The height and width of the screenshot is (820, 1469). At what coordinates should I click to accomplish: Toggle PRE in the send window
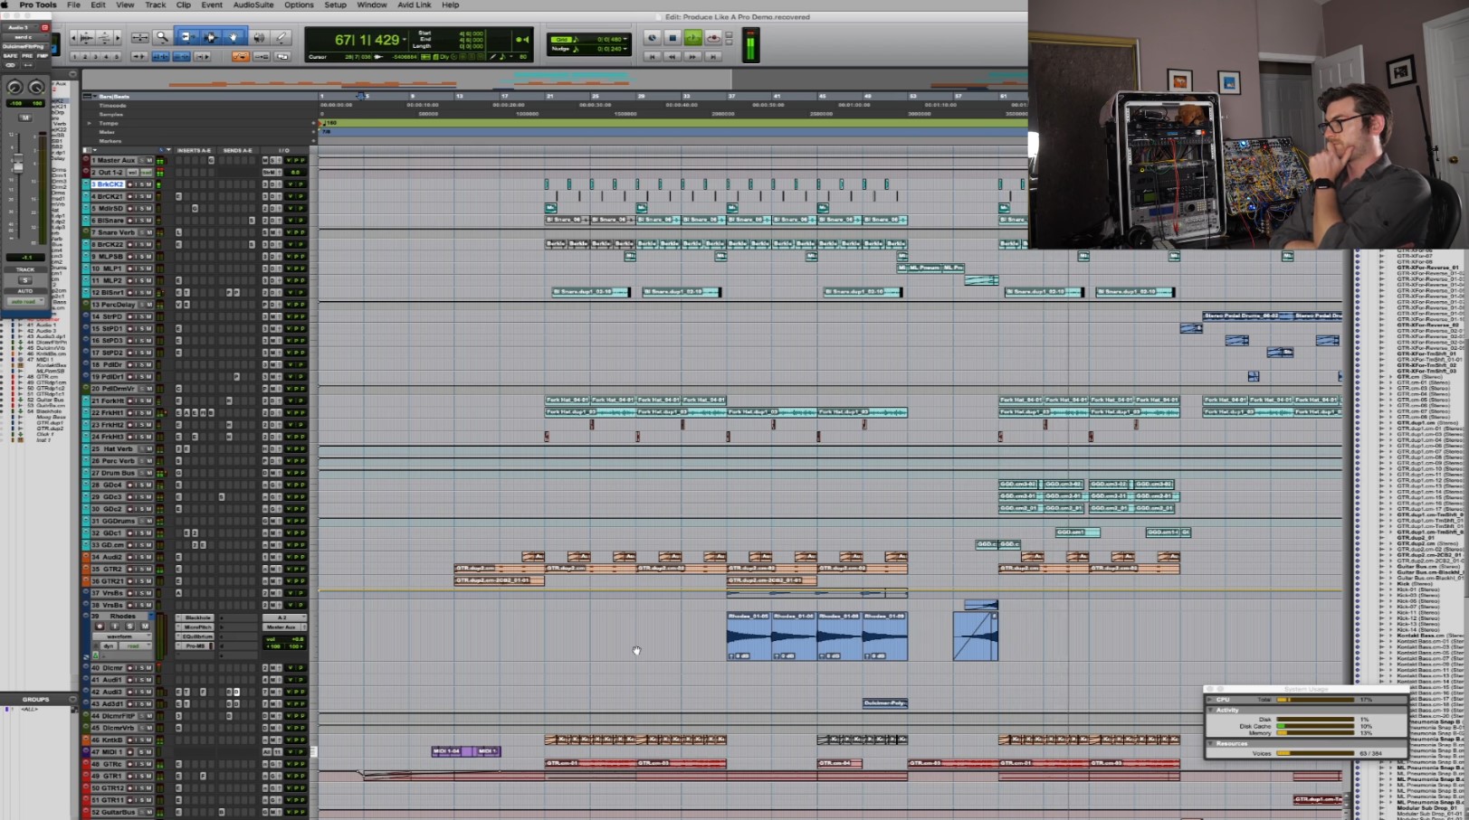pos(26,56)
